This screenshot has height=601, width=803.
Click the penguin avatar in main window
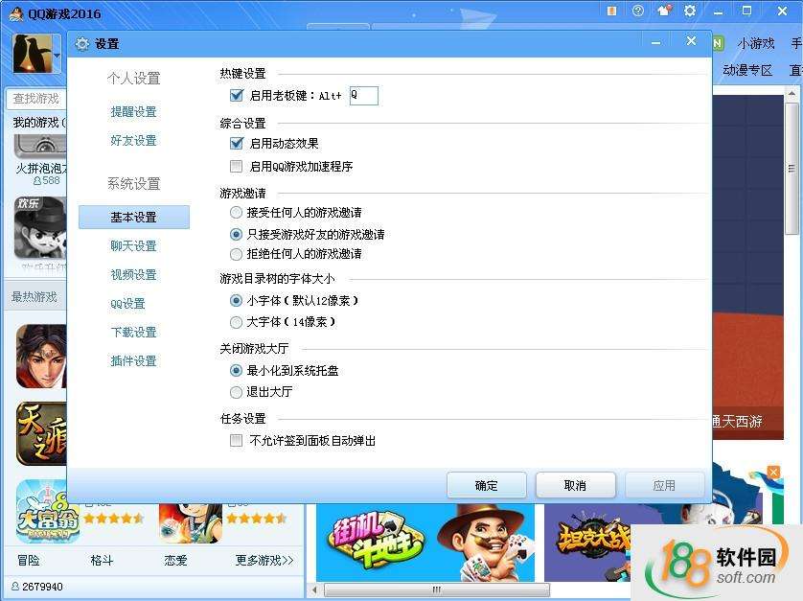[x=32, y=54]
